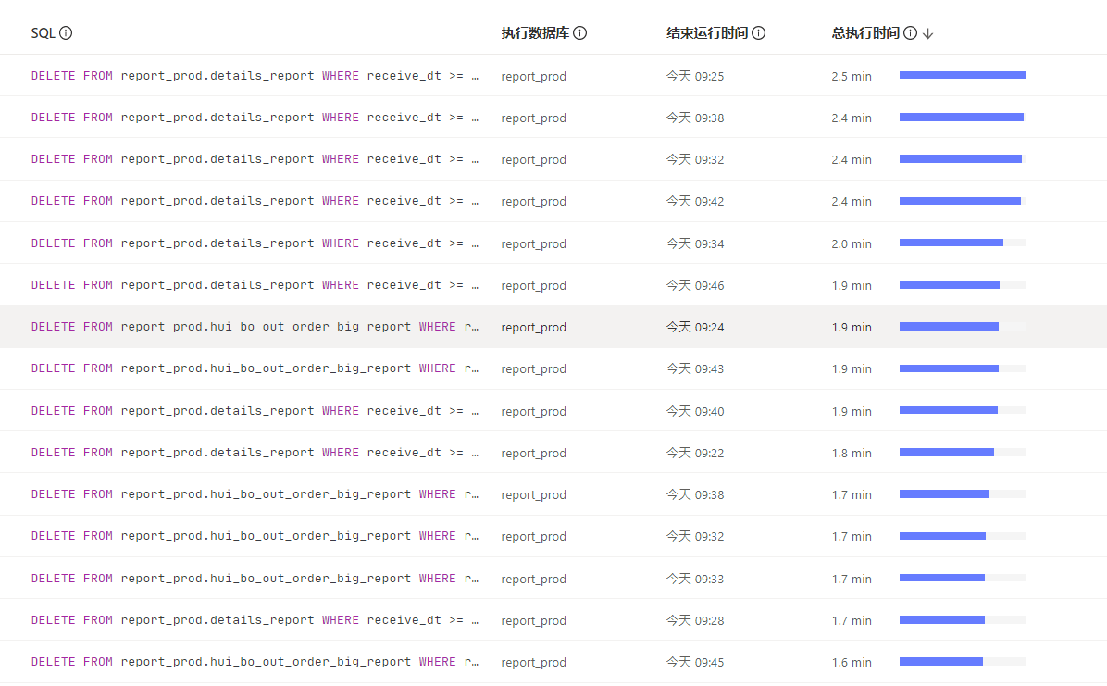Click '2.4 min' in the 今天 09:42 row
Viewport: 1107px width, 686px height.
point(852,201)
